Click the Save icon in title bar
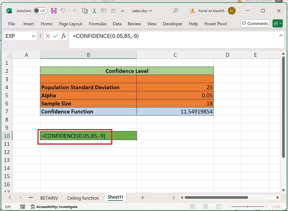 tap(54, 11)
